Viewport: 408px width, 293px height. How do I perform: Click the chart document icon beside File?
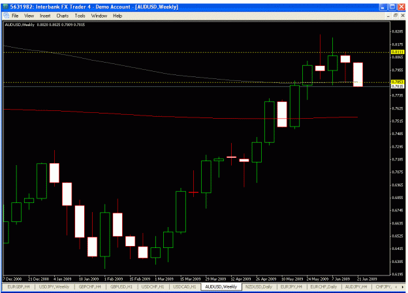pos(6,16)
